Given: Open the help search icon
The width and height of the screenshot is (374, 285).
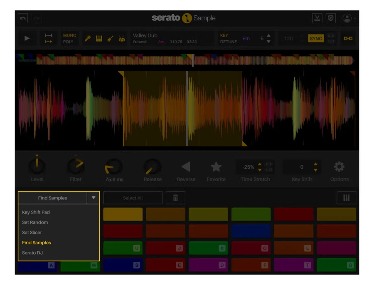Looking at the screenshot, I should click(331, 18).
